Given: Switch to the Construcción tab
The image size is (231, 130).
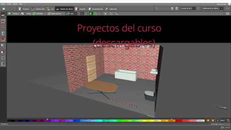Looking at the screenshot, I should click(x=38, y=9).
